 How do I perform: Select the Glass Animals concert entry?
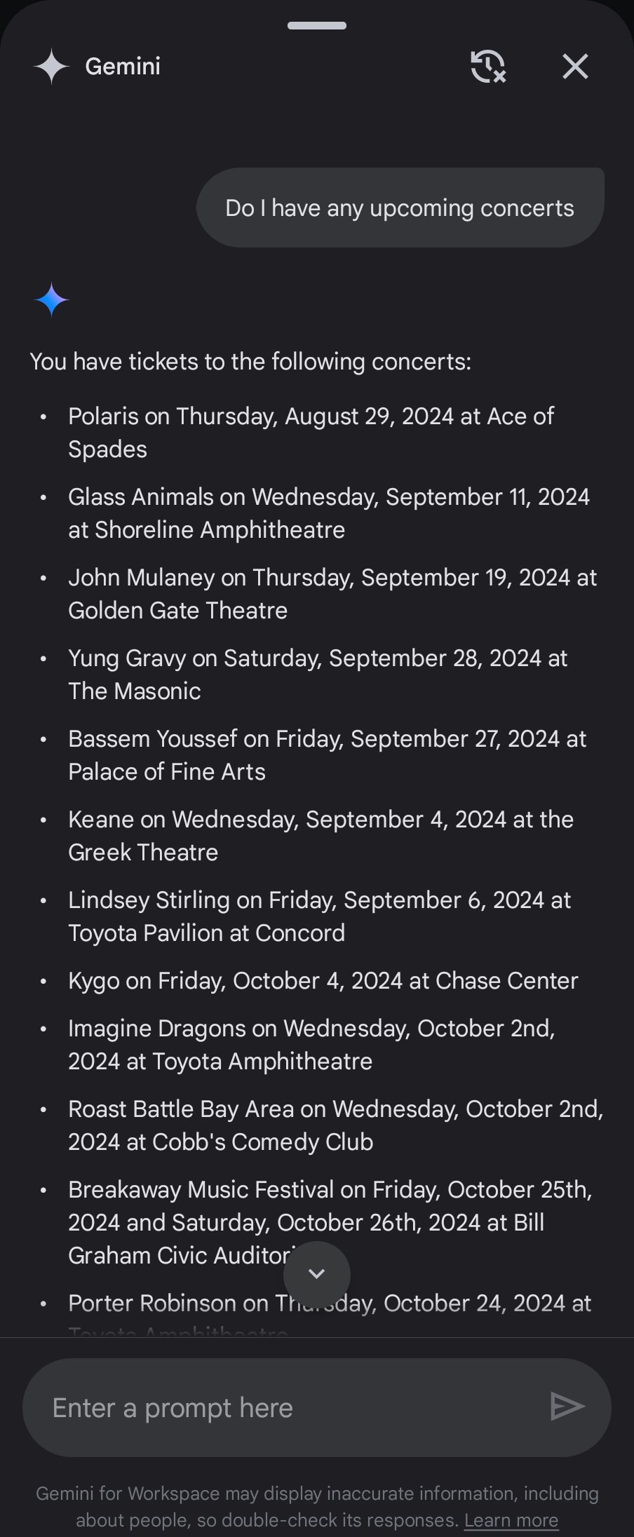[x=328, y=513]
